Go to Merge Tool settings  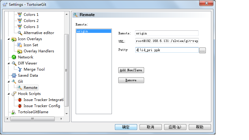tap(34, 69)
